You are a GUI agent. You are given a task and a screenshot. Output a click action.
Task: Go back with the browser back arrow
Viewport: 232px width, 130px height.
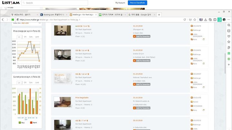click(3, 20)
